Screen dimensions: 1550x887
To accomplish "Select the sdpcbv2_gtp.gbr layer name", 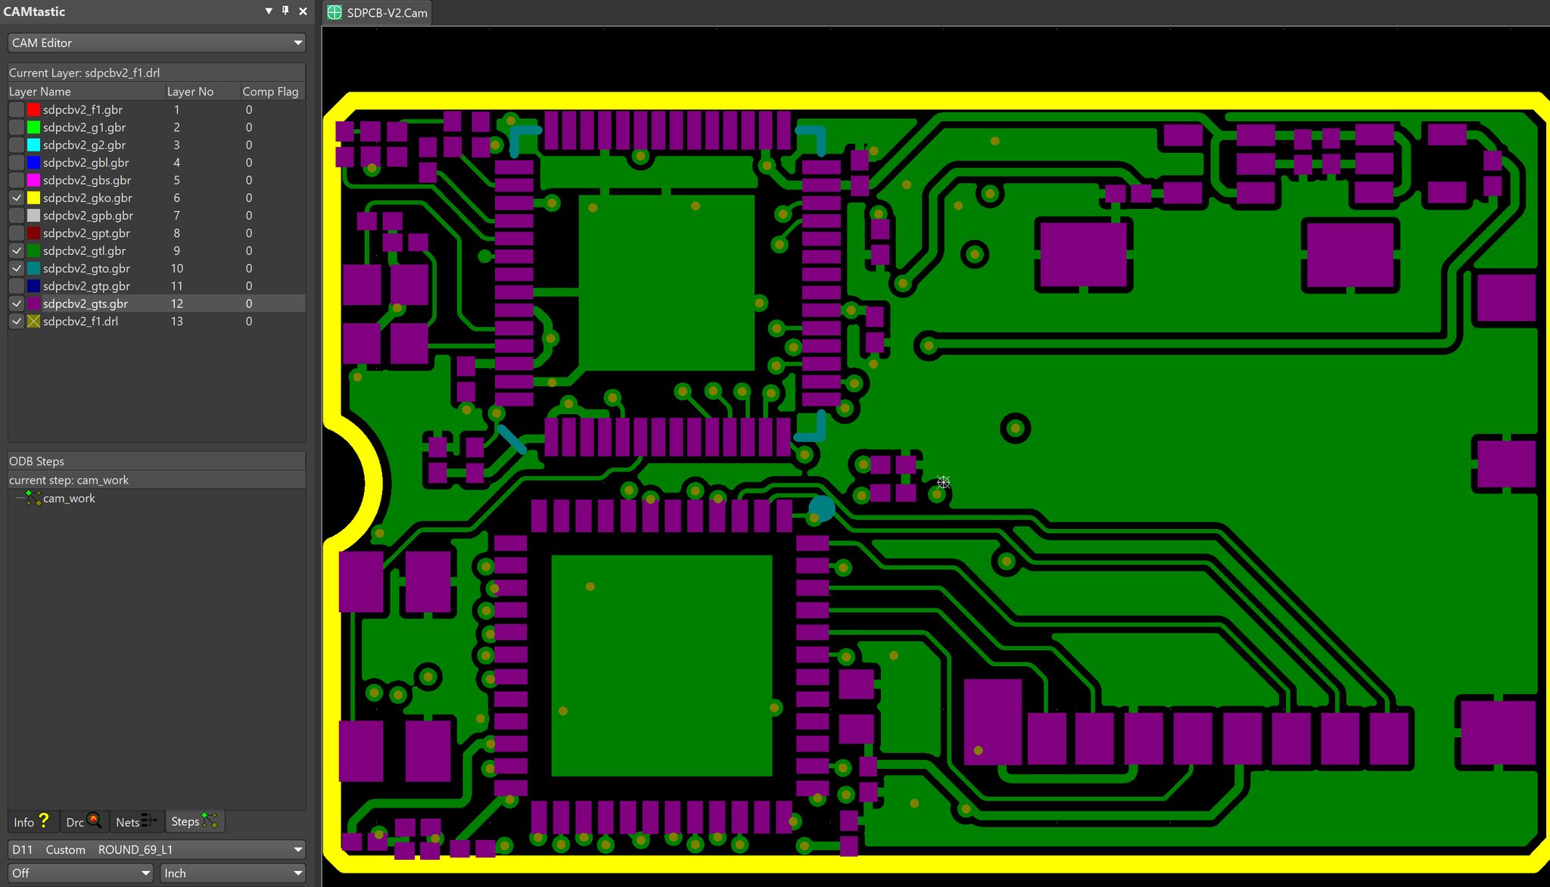I will tap(86, 286).
